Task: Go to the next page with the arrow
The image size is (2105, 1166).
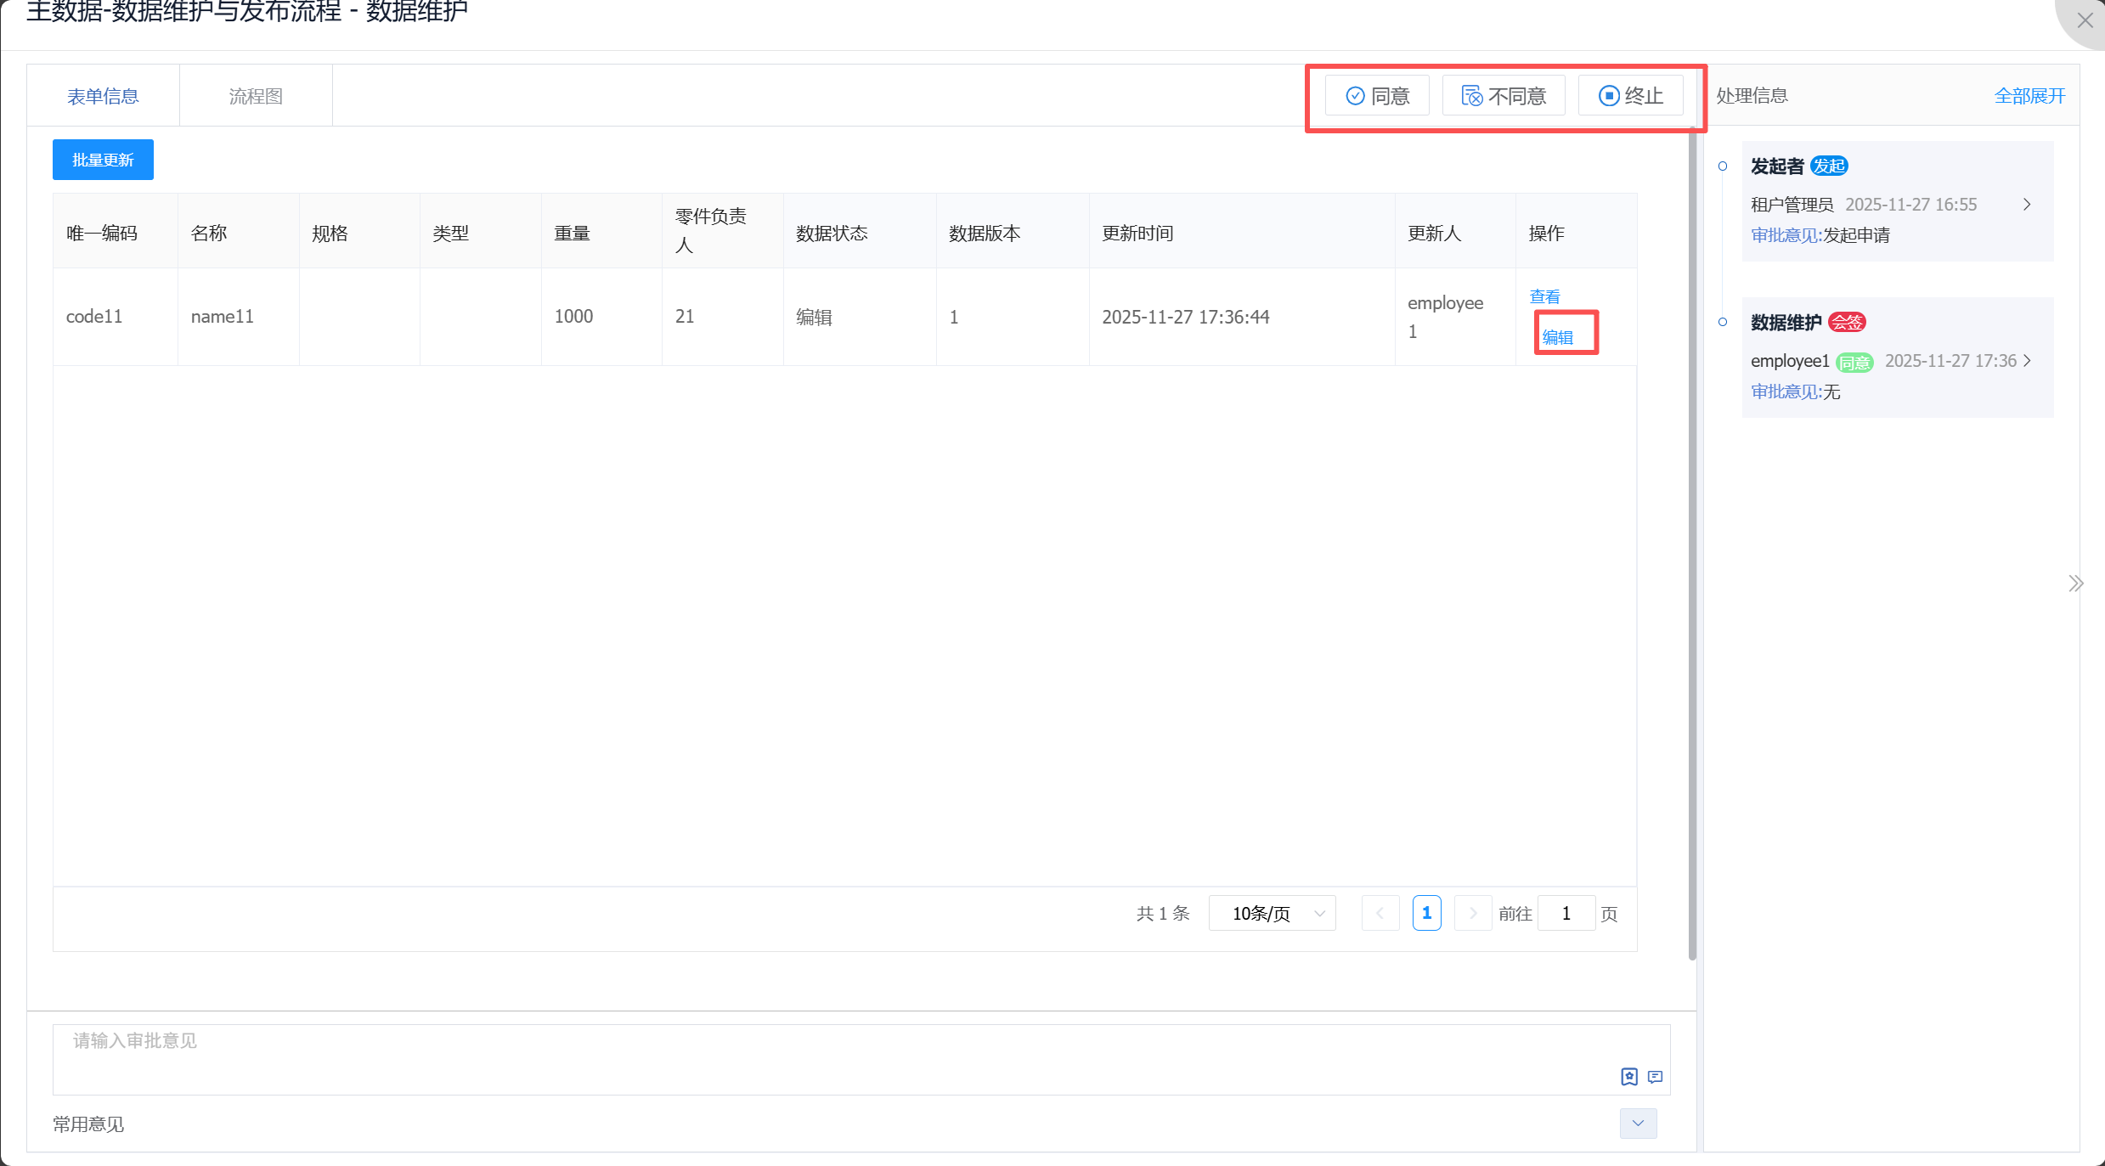Action: tap(1473, 913)
